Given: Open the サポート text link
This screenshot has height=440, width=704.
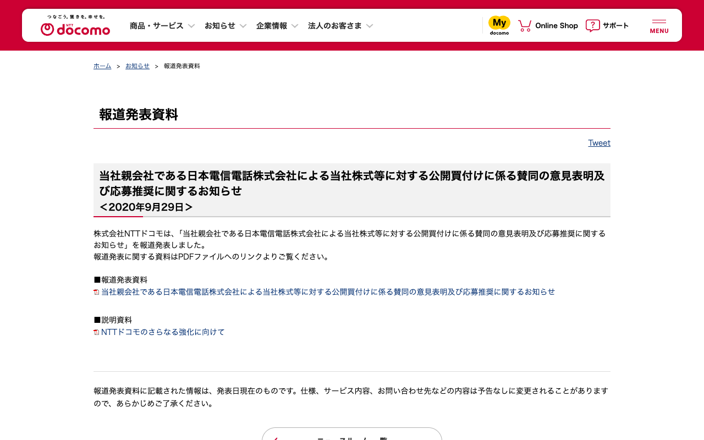Looking at the screenshot, I should 615,25.
